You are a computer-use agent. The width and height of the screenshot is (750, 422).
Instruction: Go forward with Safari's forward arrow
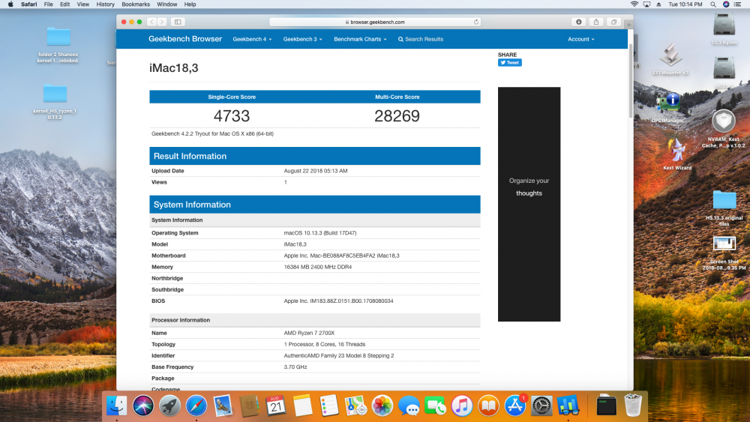point(162,22)
